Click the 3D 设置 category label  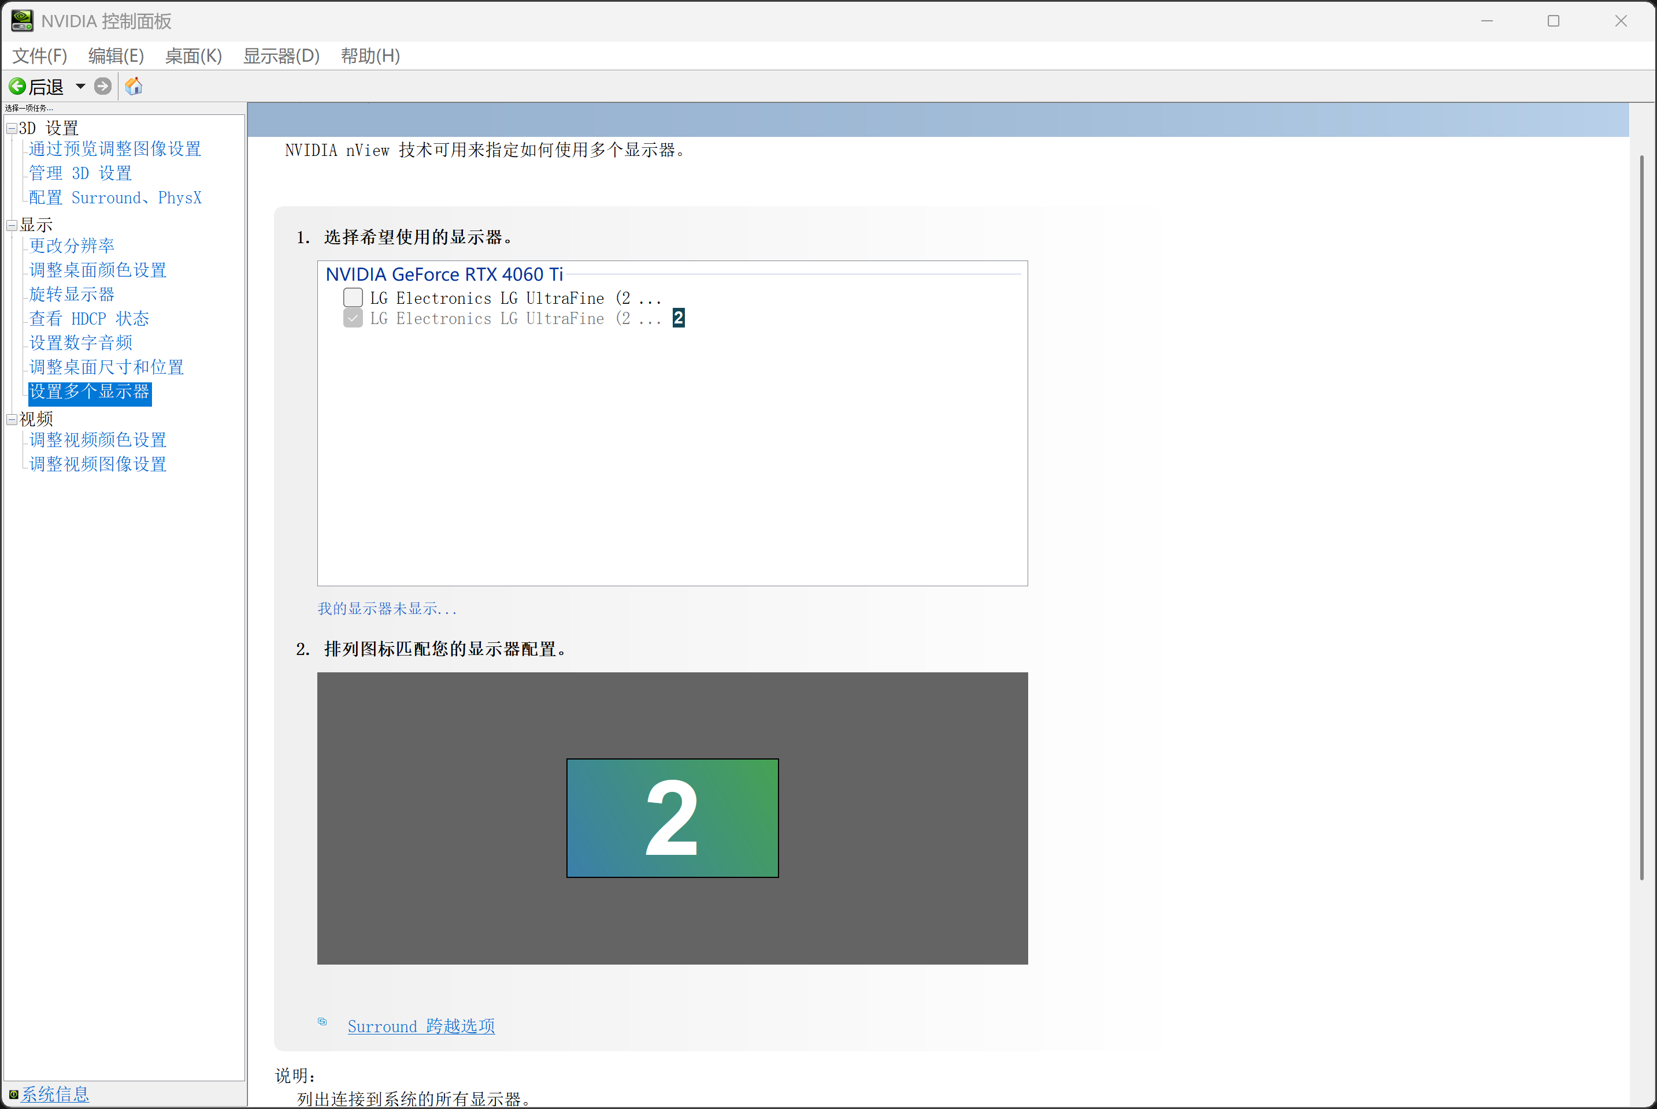pyautogui.click(x=49, y=129)
